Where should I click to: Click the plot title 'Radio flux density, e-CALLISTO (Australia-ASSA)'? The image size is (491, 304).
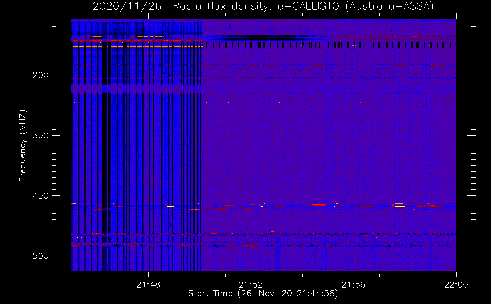(303, 6)
